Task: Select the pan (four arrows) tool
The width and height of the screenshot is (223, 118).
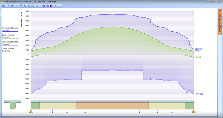Action: click(x=17, y=6)
